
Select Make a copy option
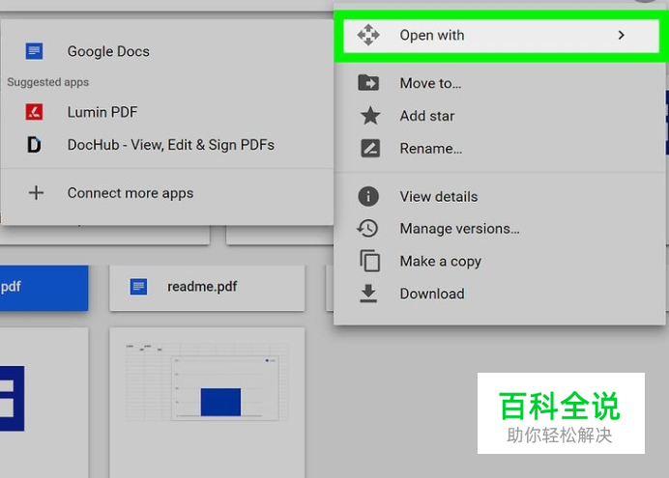[500, 261]
